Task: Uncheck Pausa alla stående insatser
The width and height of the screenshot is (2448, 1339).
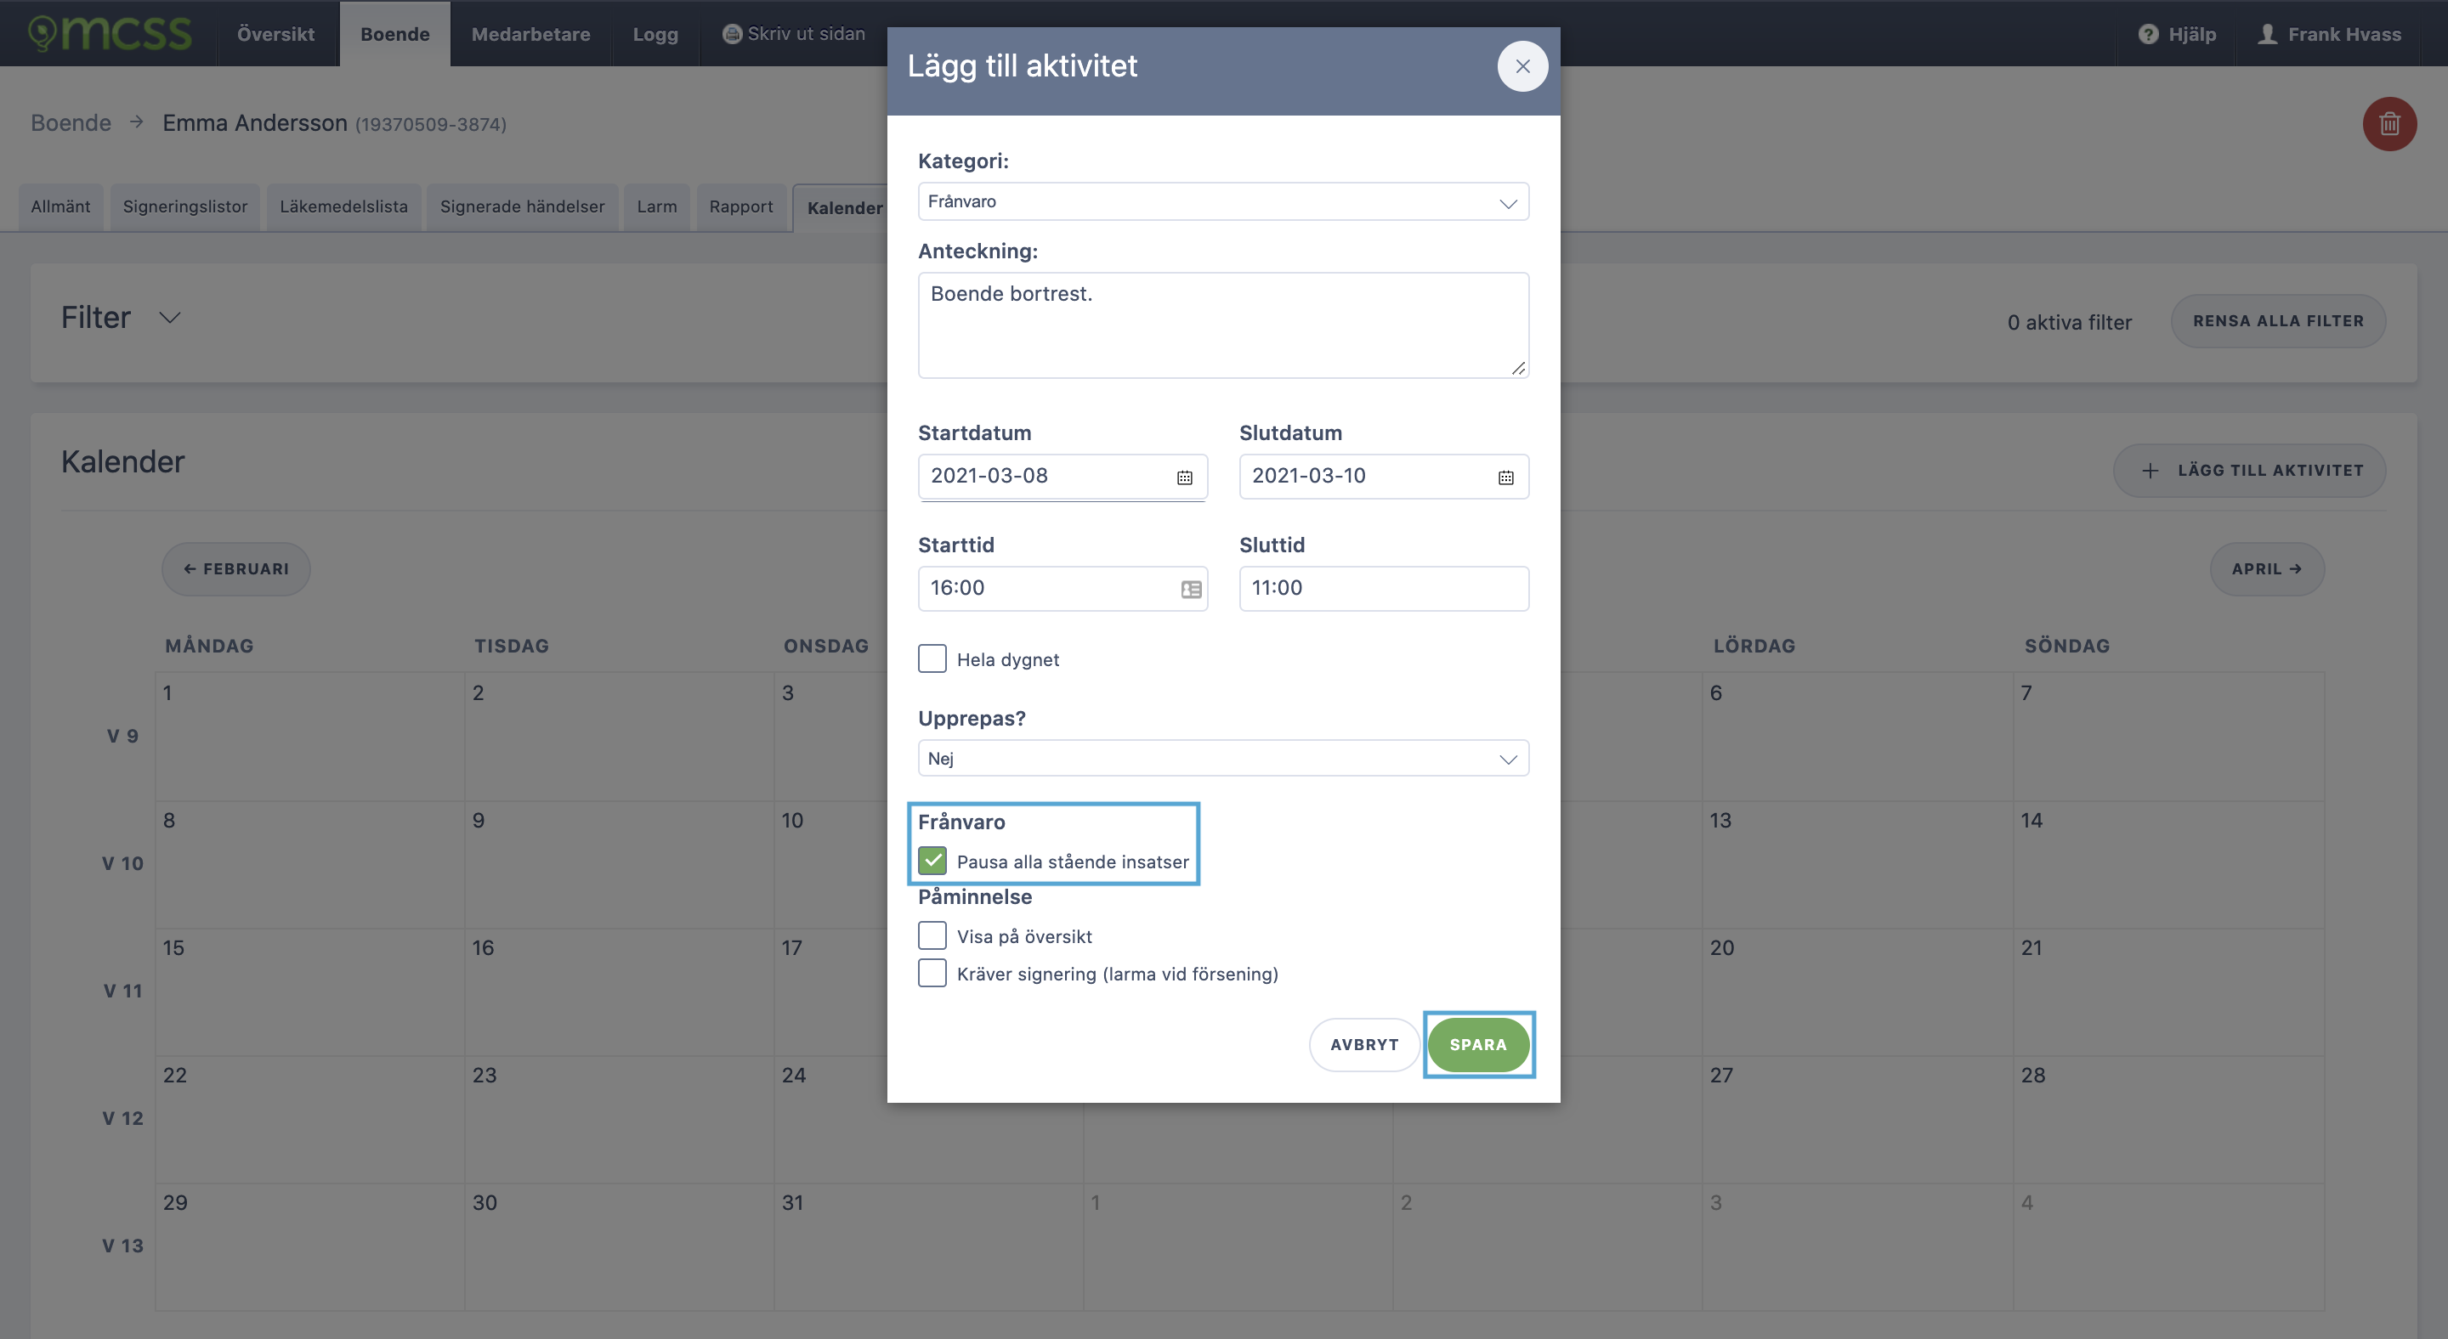Action: pyautogui.click(x=932, y=861)
